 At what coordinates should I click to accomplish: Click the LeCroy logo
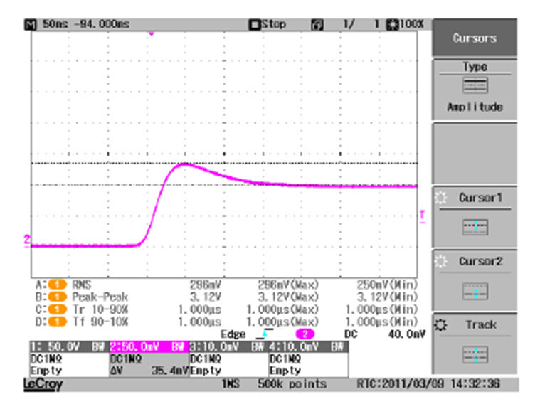point(43,384)
